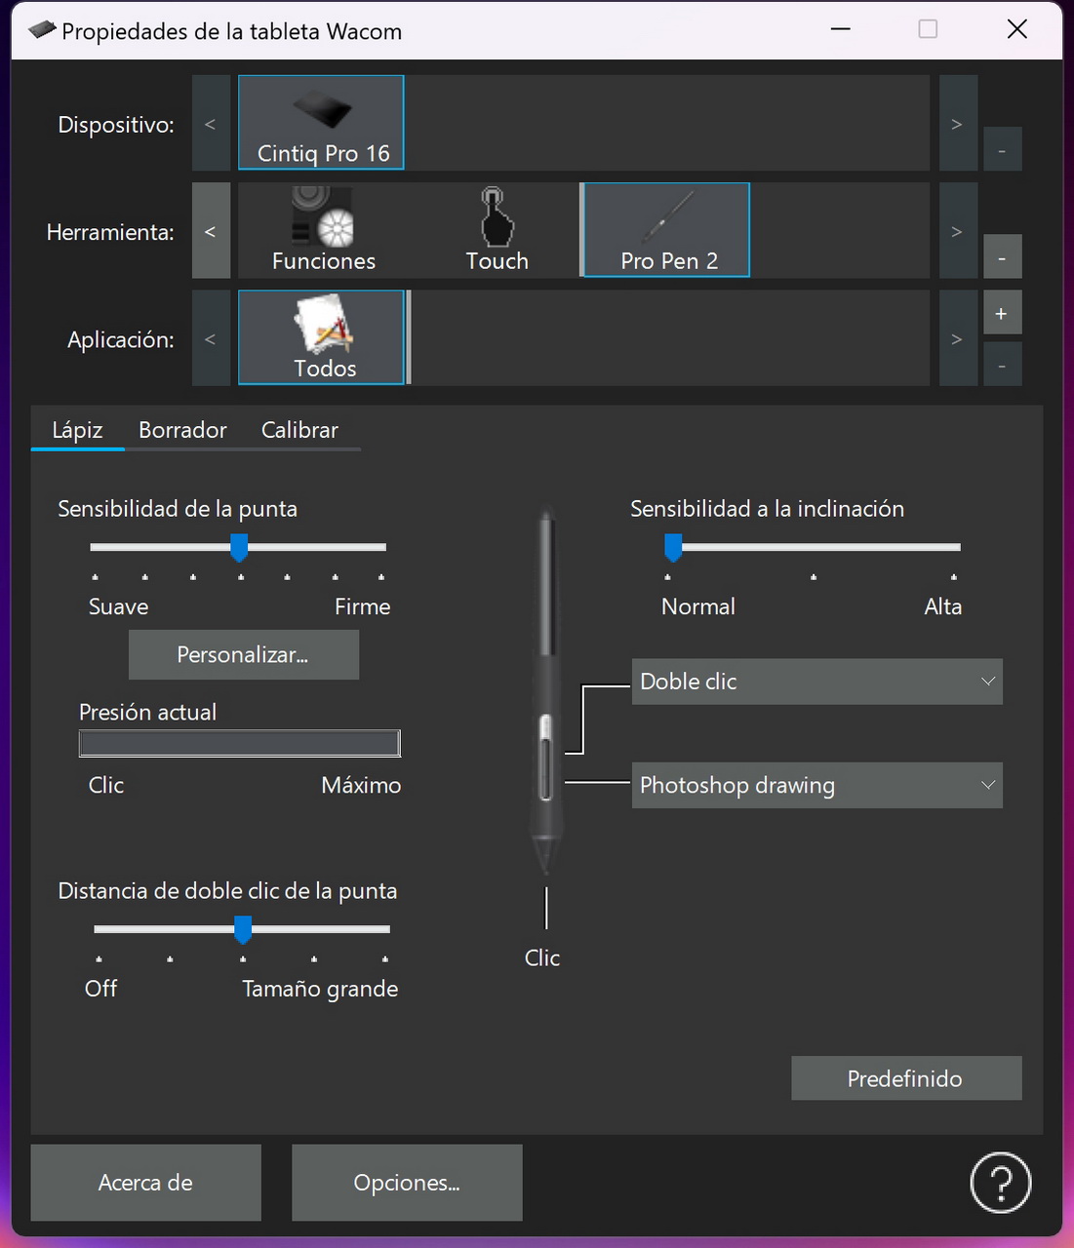This screenshot has width=1074, height=1248.
Task: Remove application with the Aplicación minus button
Action: (x=1001, y=366)
